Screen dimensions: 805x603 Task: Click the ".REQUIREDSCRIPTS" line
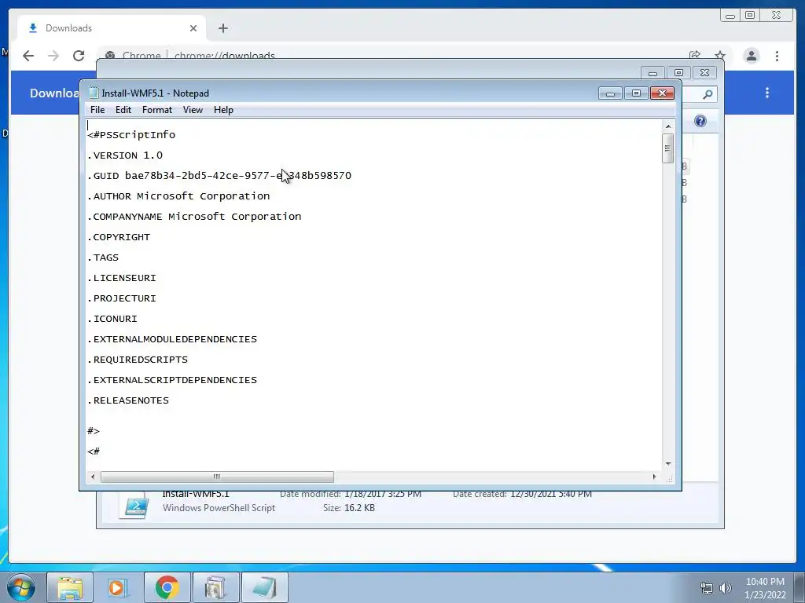pos(138,360)
